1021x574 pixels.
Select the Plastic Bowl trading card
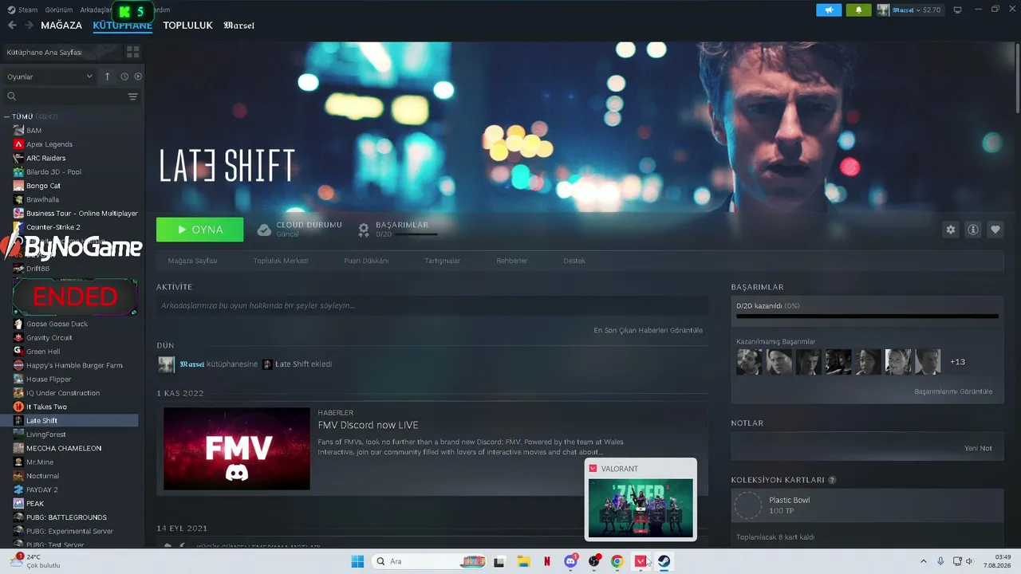point(867,505)
